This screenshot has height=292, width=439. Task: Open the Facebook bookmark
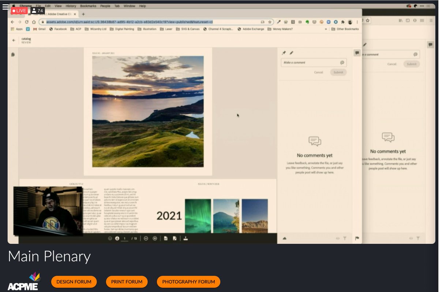pyautogui.click(x=58, y=29)
